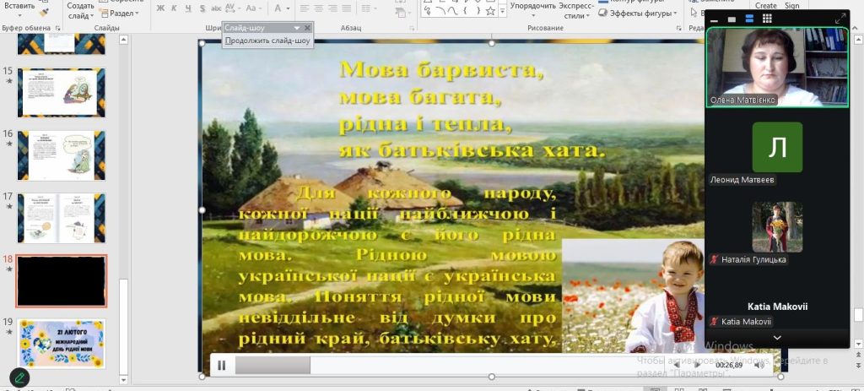Click the Мова барвиста title text
Screen dimensions: 864x391
[441, 70]
